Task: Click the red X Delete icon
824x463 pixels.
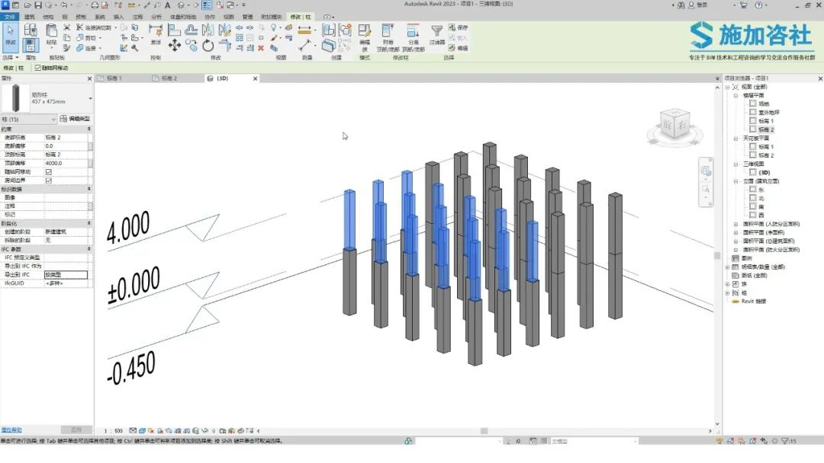Action: (261, 48)
